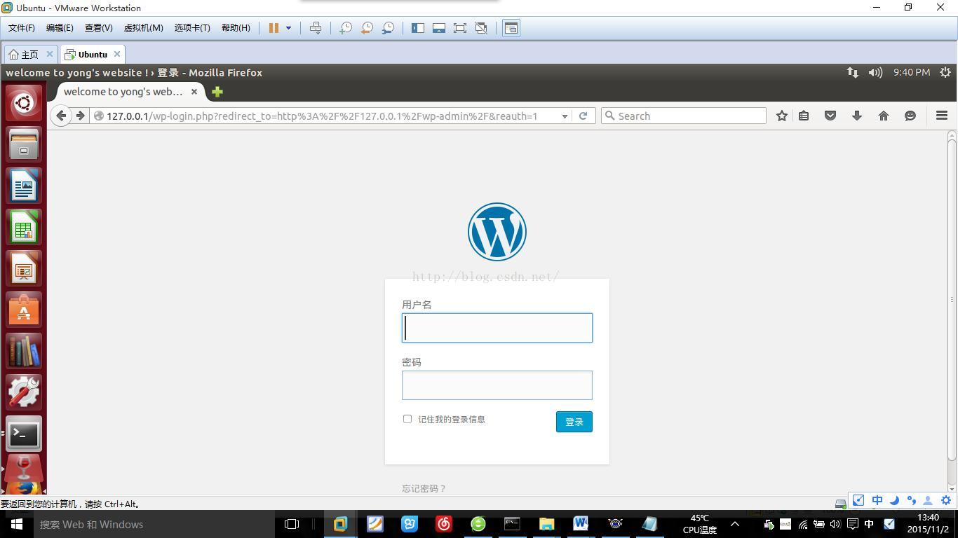Close the Ubuntu VMware tab
Screen dimensions: 958x538
point(117,54)
